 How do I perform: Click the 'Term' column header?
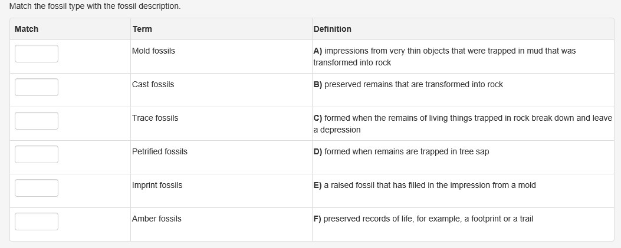click(x=142, y=29)
